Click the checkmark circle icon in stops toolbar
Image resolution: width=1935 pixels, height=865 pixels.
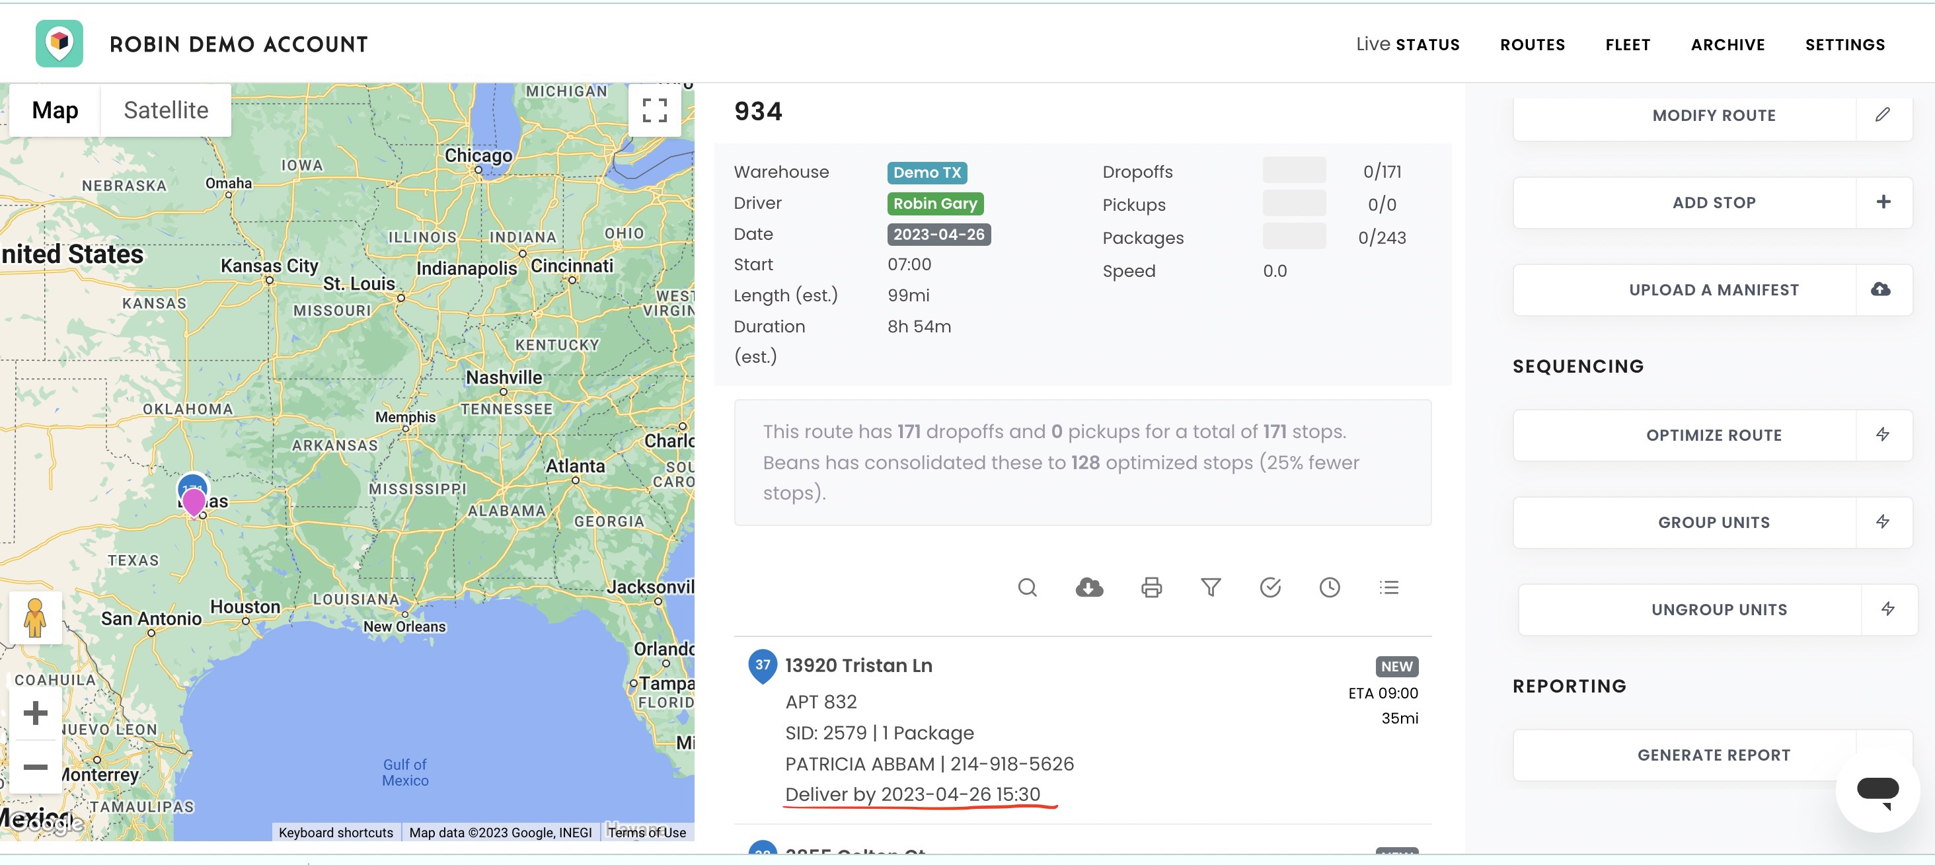click(1270, 587)
